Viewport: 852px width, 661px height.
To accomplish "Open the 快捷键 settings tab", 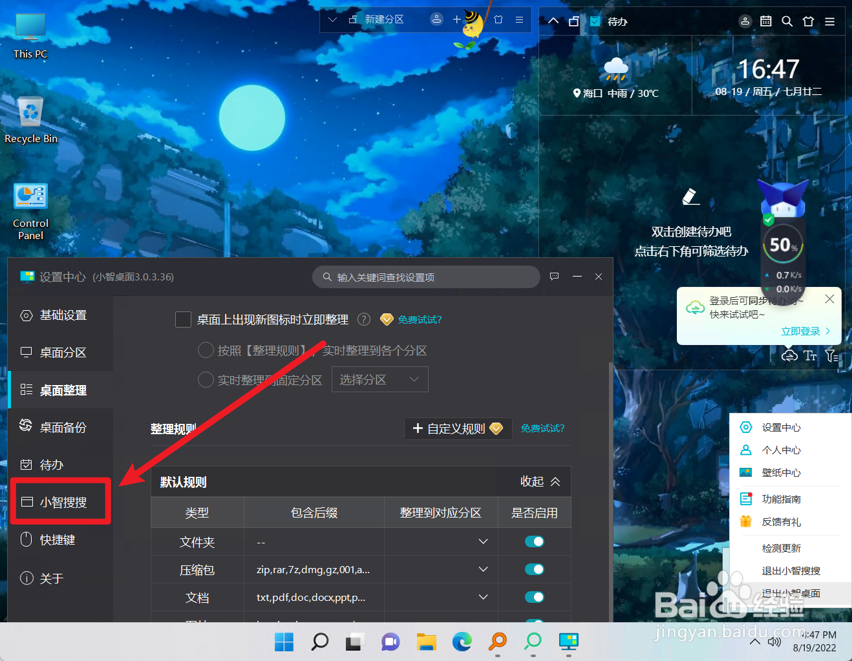I will coord(61,540).
